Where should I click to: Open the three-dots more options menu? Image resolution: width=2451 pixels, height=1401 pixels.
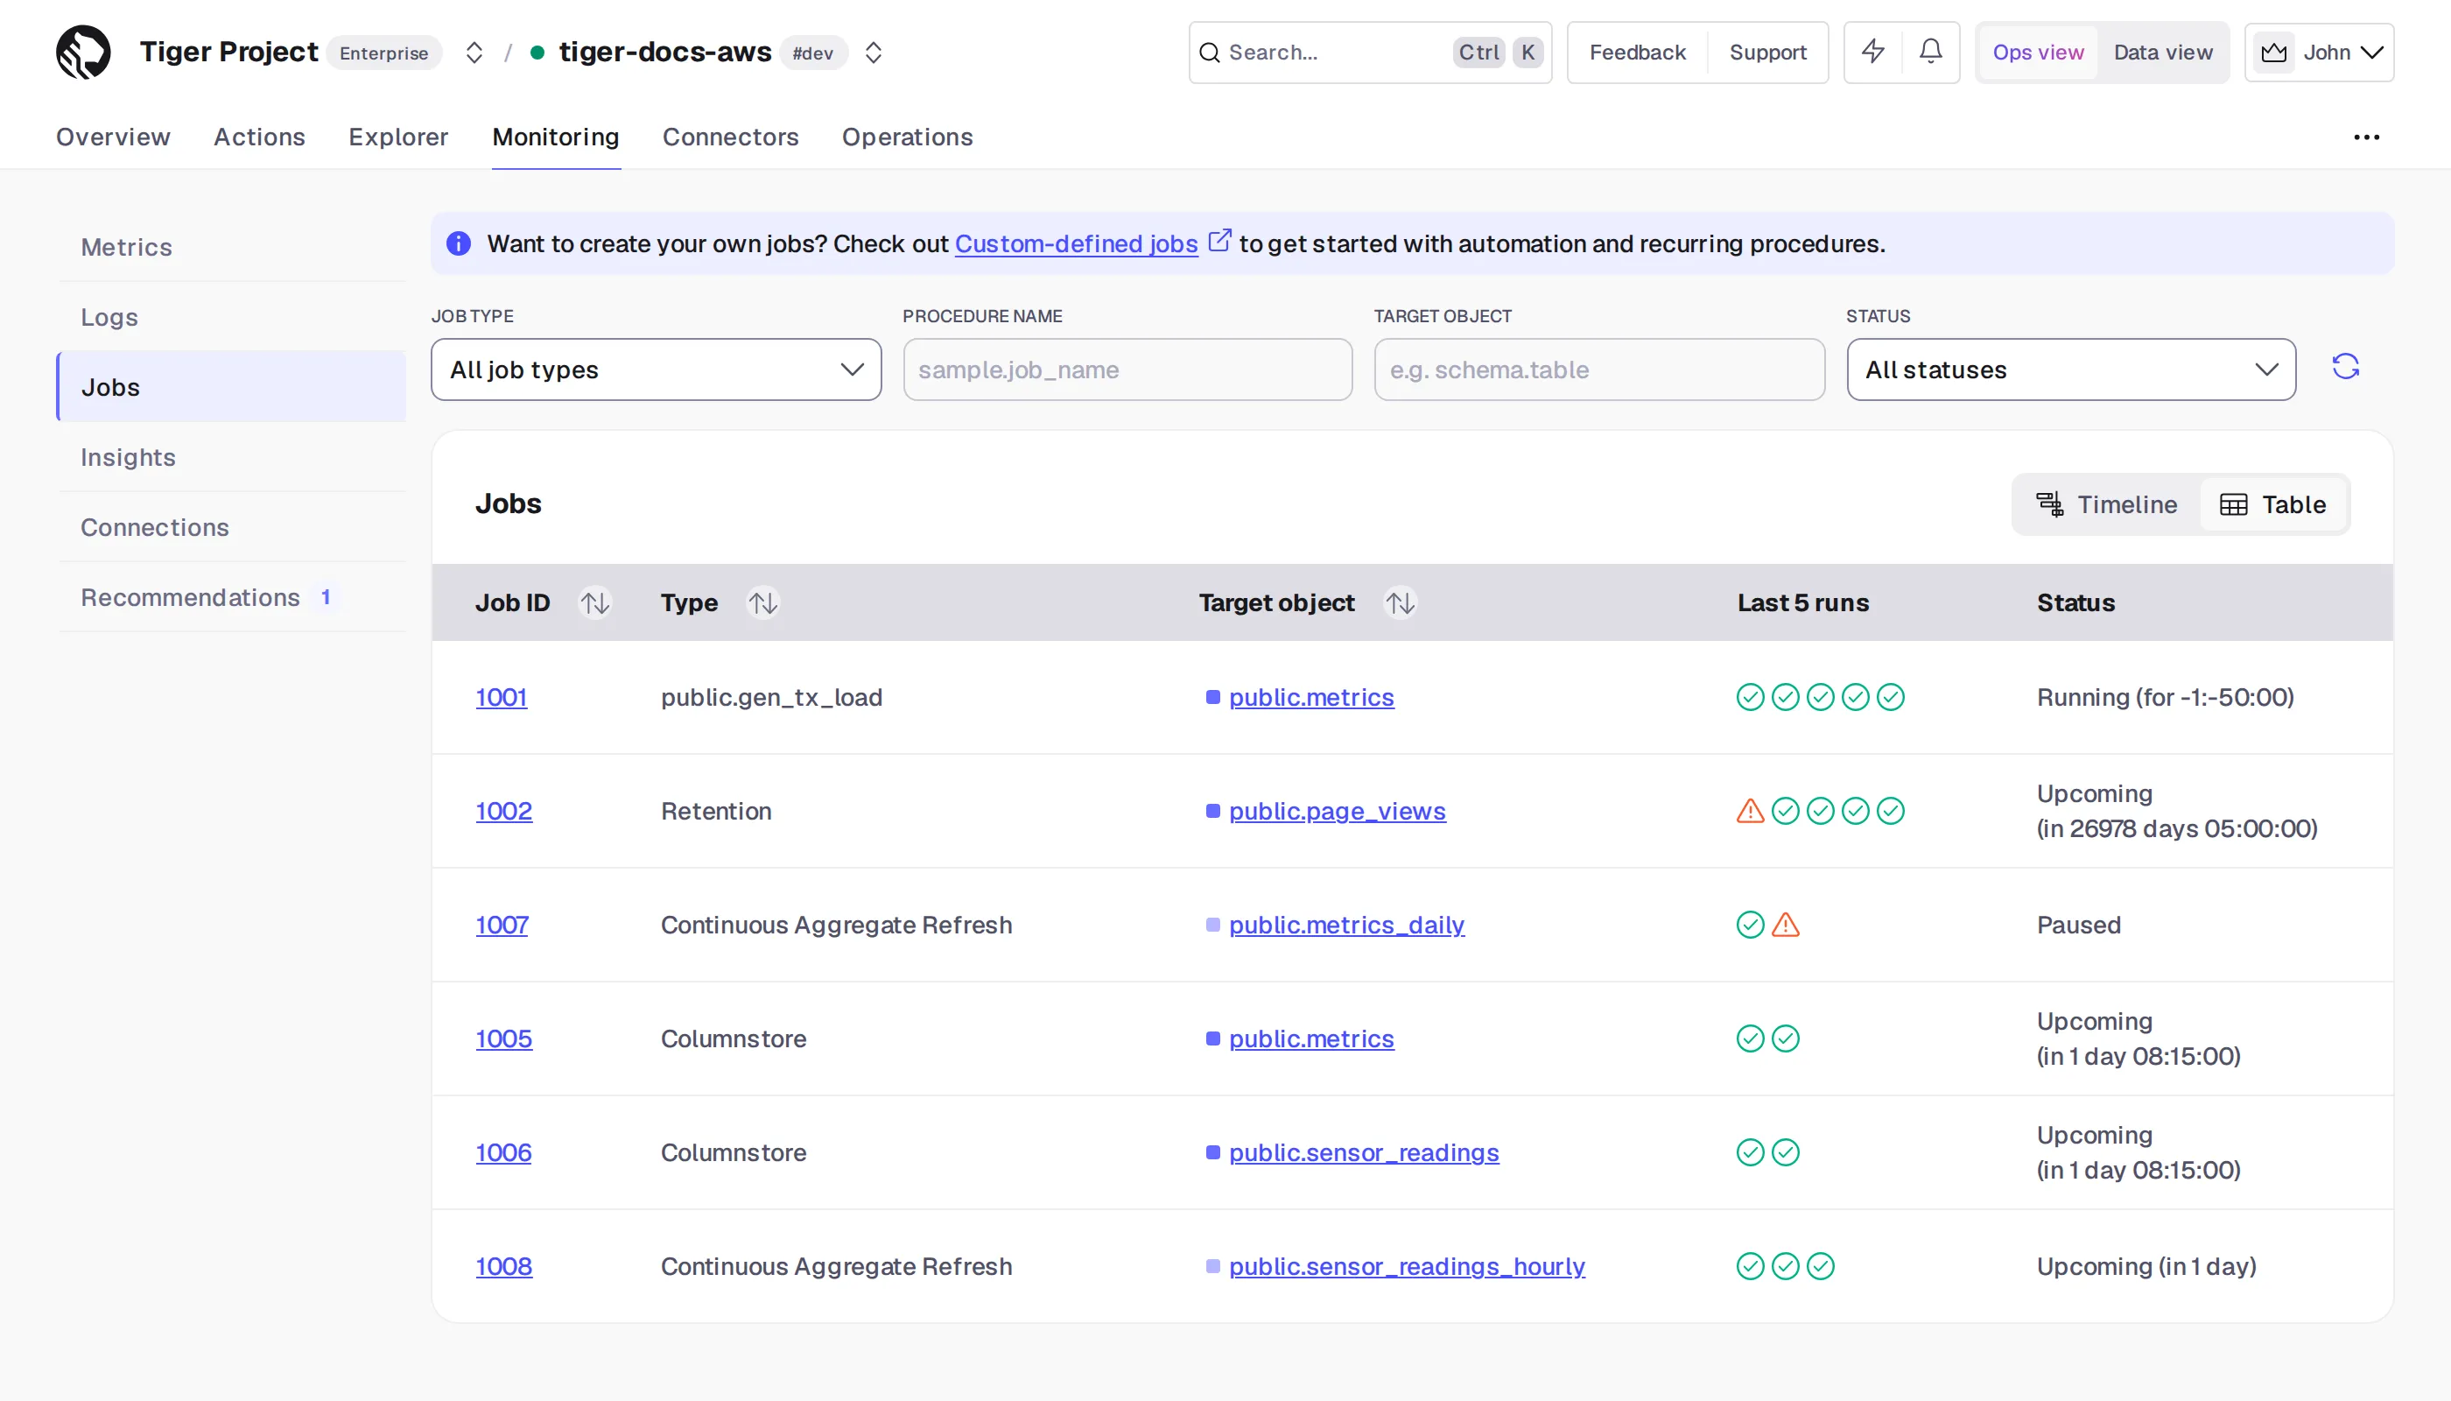2366,137
